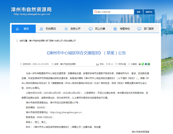Click the 专题专栏 grid icon

[x=115, y=29]
